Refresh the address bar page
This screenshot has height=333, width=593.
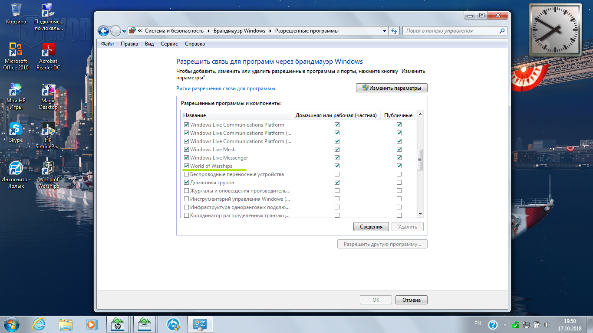point(394,31)
